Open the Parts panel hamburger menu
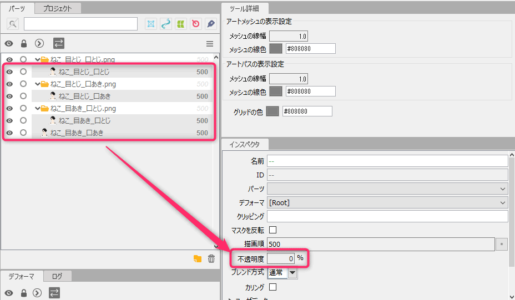Viewport: 515px width, 300px height. click(210, 44)
